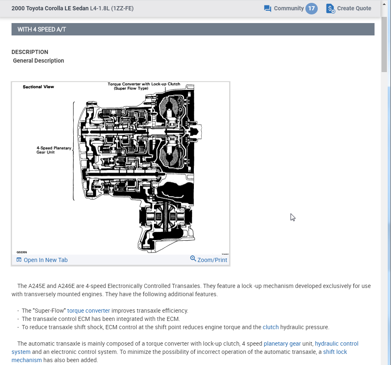Click the Create Quote button
The height and width of the screenshot is (365, 391).
tap(349, 9)
